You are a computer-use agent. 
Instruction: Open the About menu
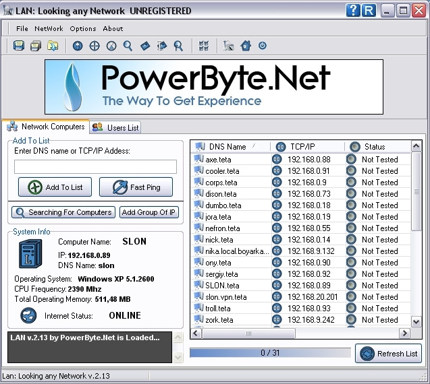pyautogui.click(x=113, y=28)
